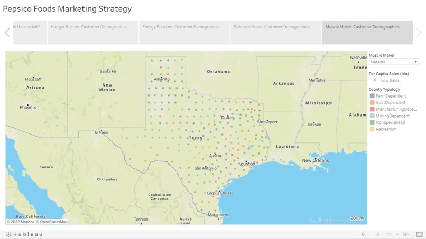Click the El Paso label on map
Image resolution: width=426 pixels, height=239 pixels.
coord(101,132)
